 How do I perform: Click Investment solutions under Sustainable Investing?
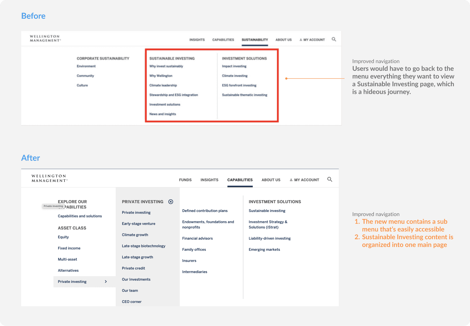(x=165, y=104)
